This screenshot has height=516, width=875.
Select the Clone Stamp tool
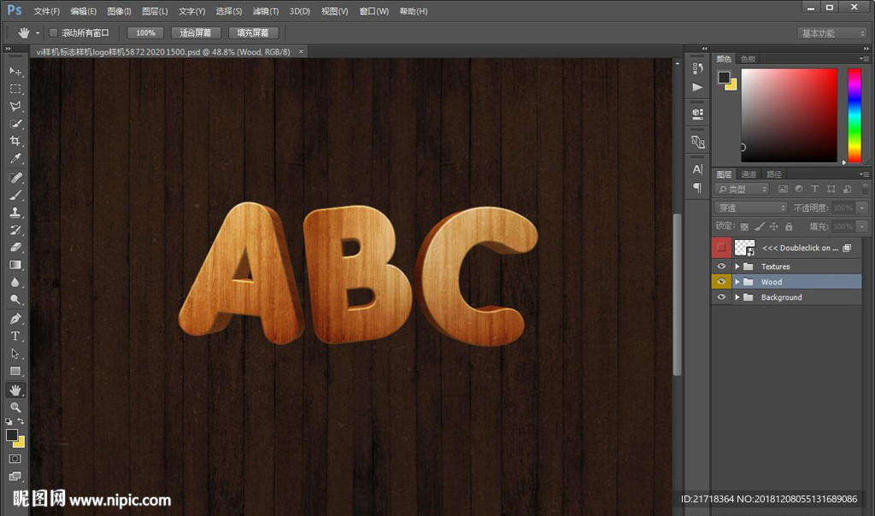click(x=15, y=212)
